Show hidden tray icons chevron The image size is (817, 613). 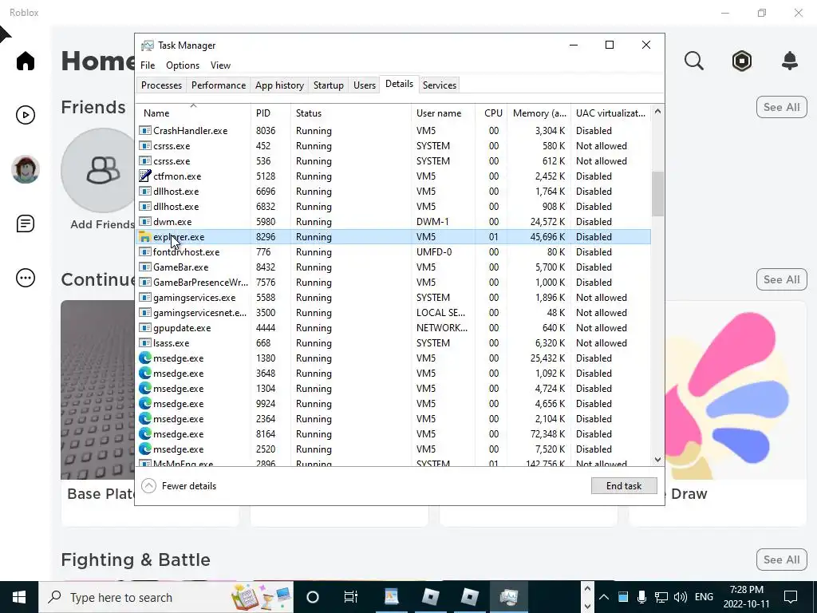coord(603,597)
